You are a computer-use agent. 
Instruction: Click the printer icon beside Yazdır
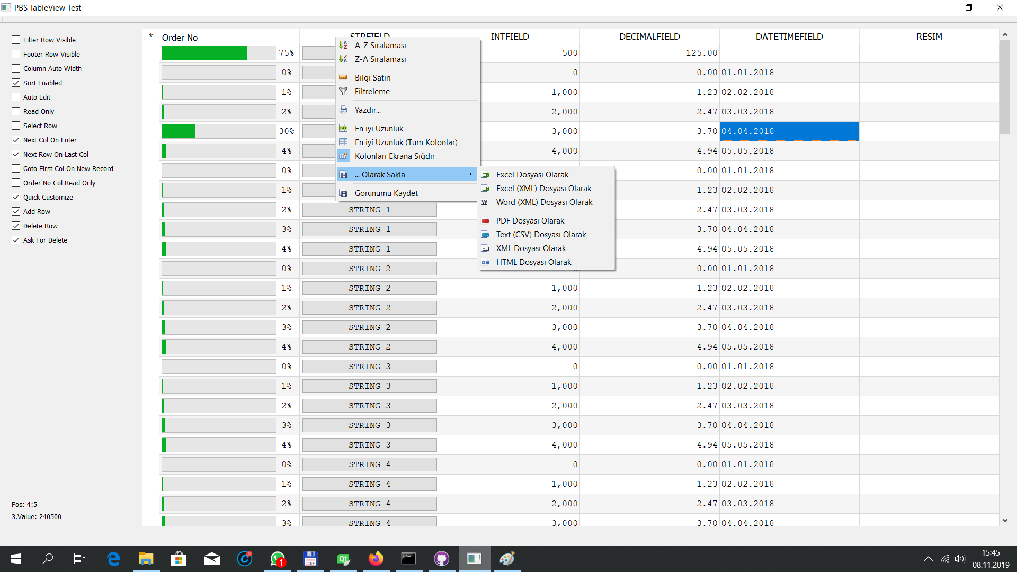343,110
